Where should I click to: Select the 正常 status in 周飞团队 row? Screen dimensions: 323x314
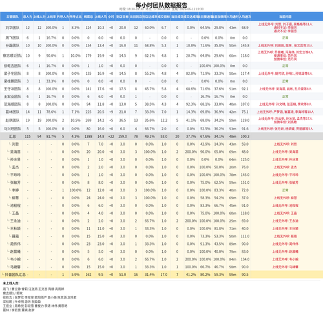point(285,38)
